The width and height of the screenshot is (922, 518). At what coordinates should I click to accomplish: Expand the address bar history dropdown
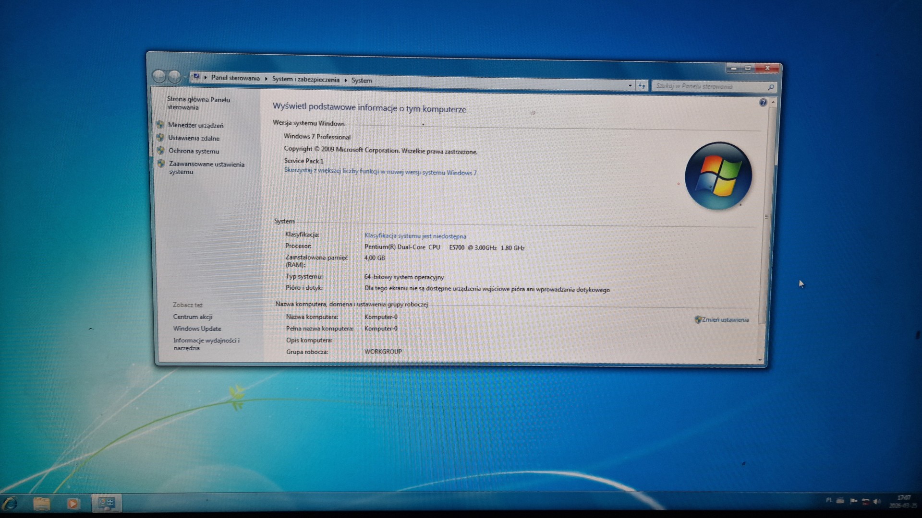click(x=630, y=85)
